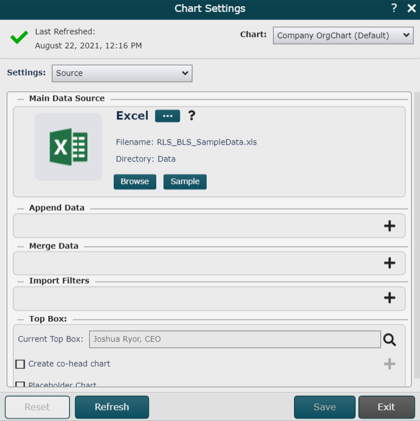Add a merge data source with plus
This screenshot has height=421, width=420.
[x=389, y=263]
